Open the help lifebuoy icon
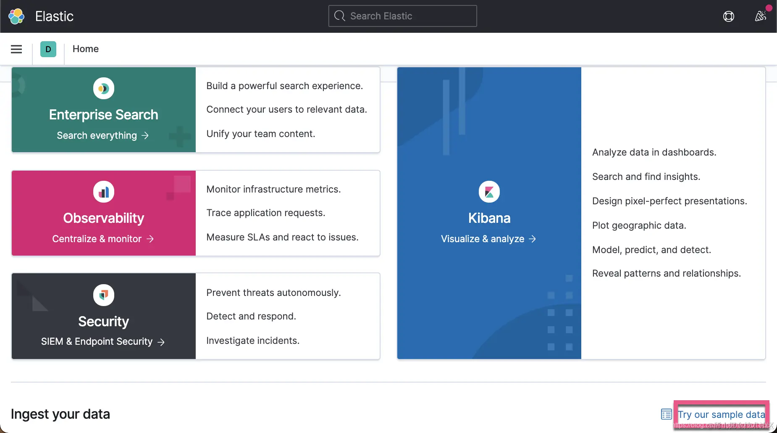Screen dimensions: 777x433 [x=729, y=16]
